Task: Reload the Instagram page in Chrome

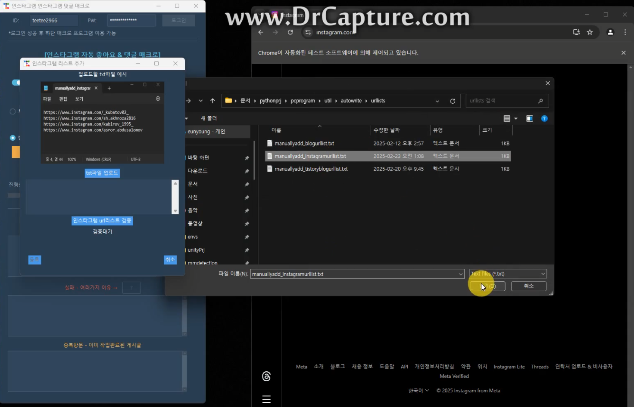Action: pos(290,32)
